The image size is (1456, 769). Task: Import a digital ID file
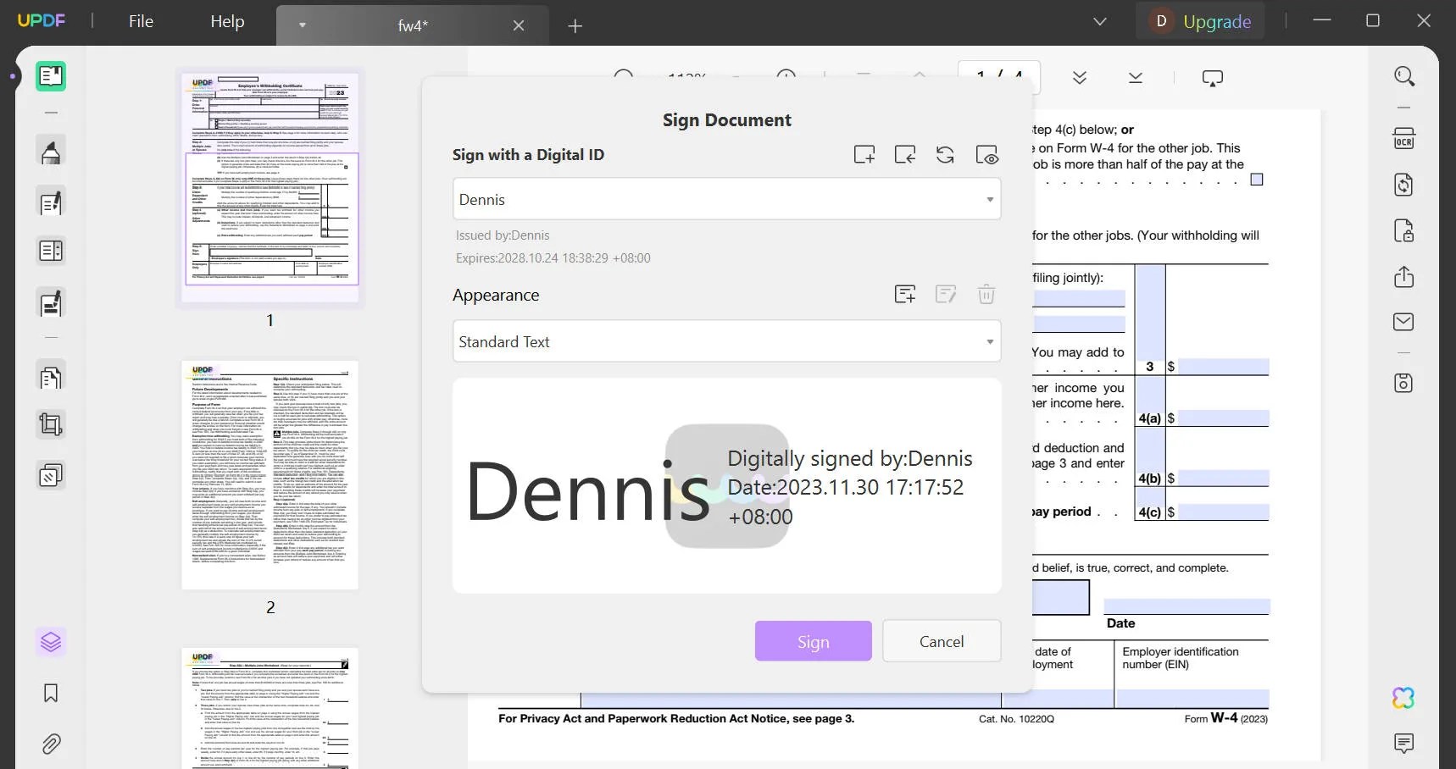click(x=904, y=154)
